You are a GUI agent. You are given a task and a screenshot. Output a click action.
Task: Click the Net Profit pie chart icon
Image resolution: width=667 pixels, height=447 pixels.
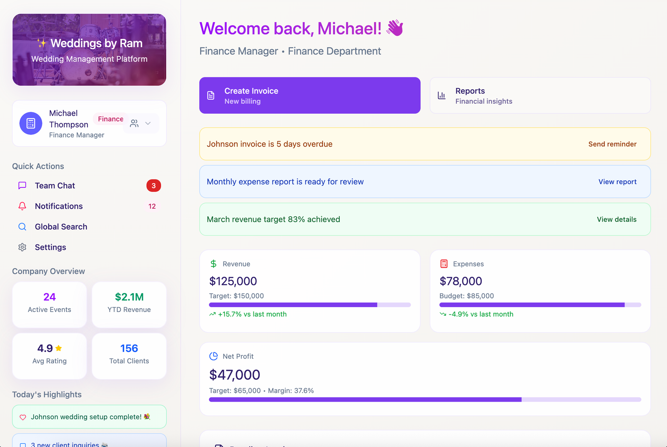click(213, 356)
